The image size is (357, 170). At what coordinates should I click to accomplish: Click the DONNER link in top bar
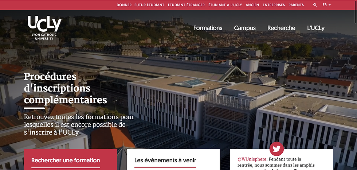pyautogui.click(x=124, y=5)
